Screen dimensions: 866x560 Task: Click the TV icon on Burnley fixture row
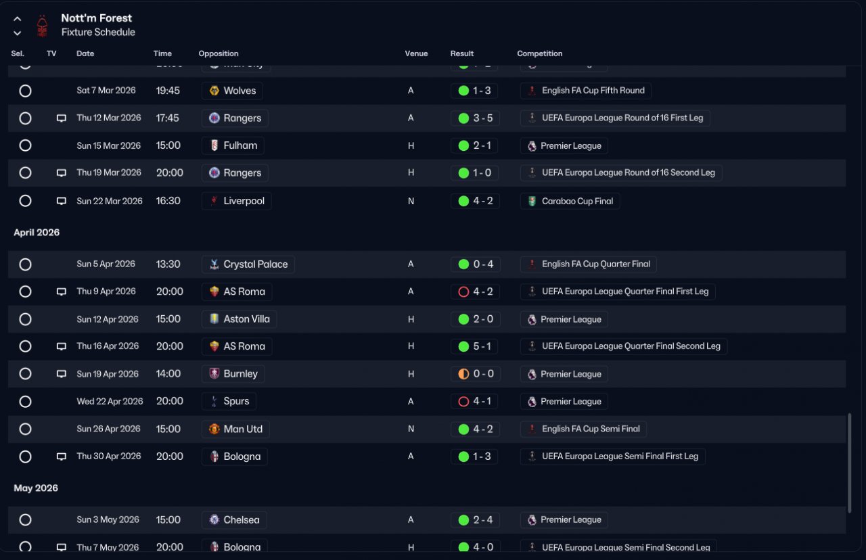point(62,374)
